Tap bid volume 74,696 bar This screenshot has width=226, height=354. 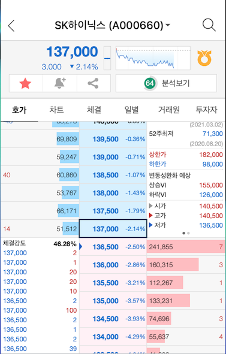(159, 319)
